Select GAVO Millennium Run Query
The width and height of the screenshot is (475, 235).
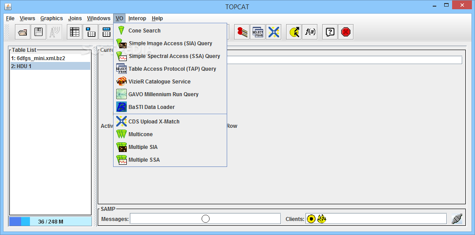coord(170,94)
